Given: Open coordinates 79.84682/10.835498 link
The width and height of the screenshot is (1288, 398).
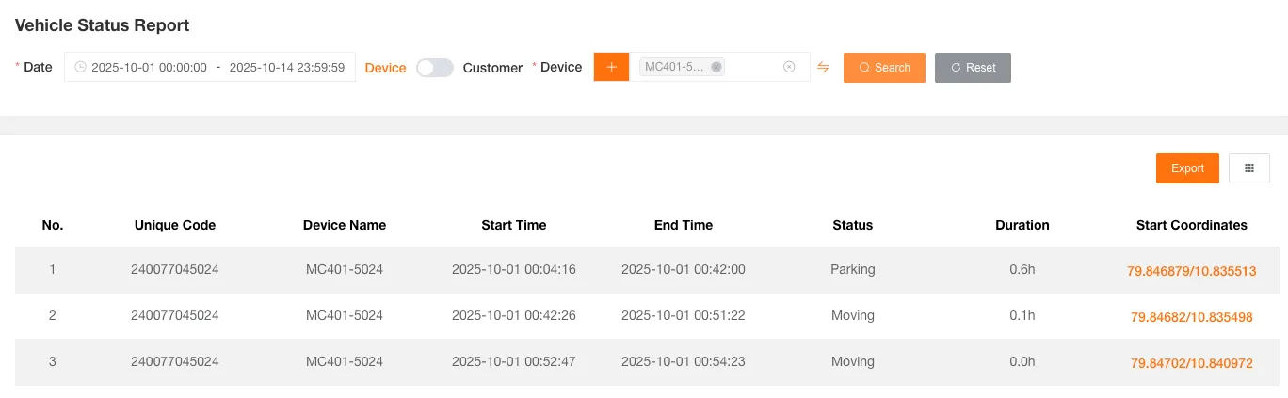Looking at the screenshot, I should 1191,317.
